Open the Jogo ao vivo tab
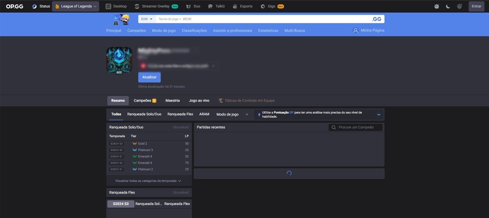This screenshot has height=218, width=489. point(199,101)
